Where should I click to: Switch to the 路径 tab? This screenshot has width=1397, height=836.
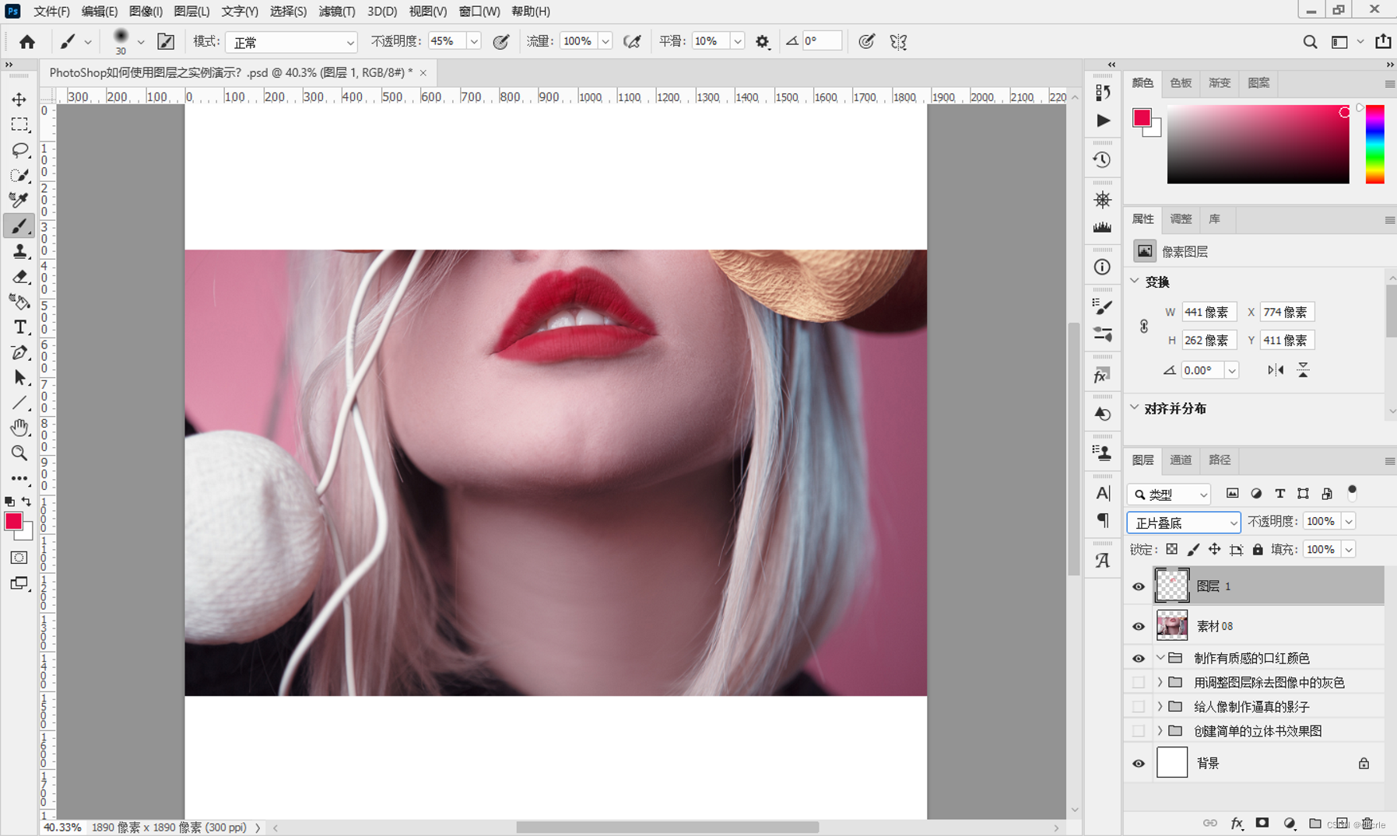pos(1220,460)
